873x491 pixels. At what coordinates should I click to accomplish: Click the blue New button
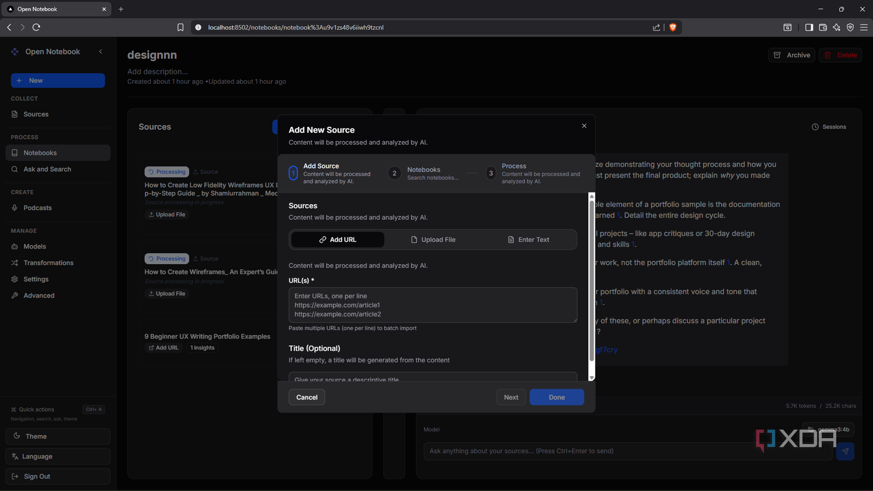(58, 81)
